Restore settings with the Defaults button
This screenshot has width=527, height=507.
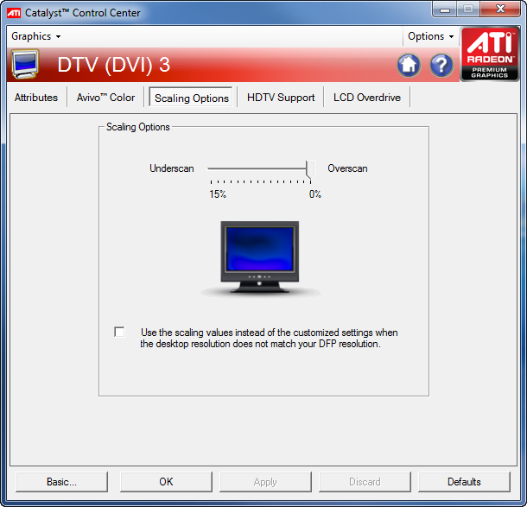tap(464, 481)
